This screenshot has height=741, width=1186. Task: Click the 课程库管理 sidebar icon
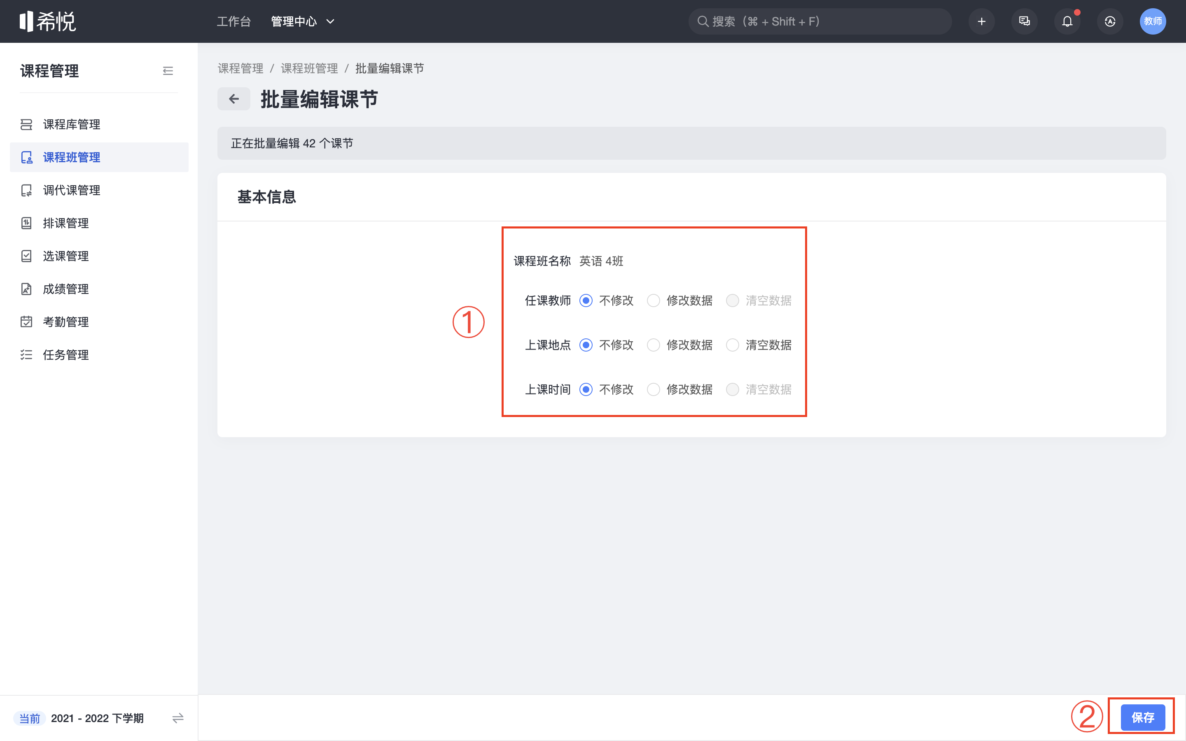click(26, 124)
